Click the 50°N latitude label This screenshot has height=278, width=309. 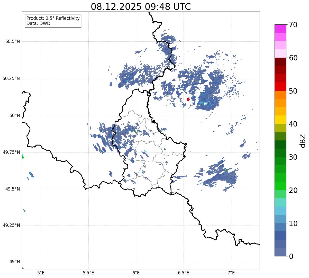pos(15,115)
